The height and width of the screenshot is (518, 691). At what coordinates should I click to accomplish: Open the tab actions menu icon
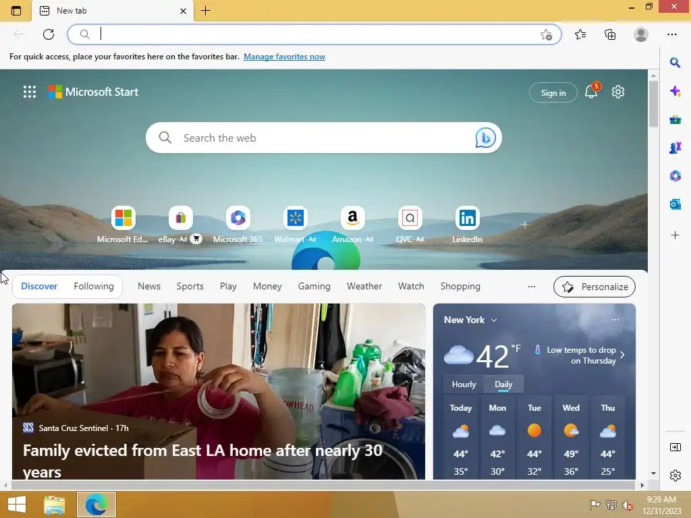click(16, 11)
